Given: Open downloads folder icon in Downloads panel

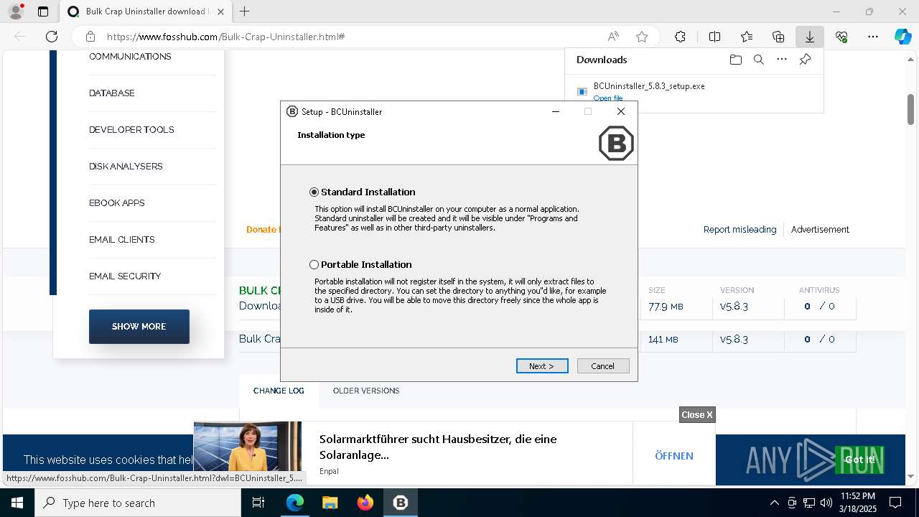Looking at the screenshot, I should tap(735, 60).
